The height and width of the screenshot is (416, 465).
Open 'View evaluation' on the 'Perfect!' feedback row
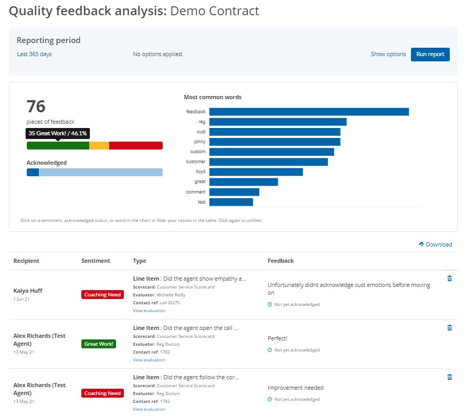tap(149, 360)
